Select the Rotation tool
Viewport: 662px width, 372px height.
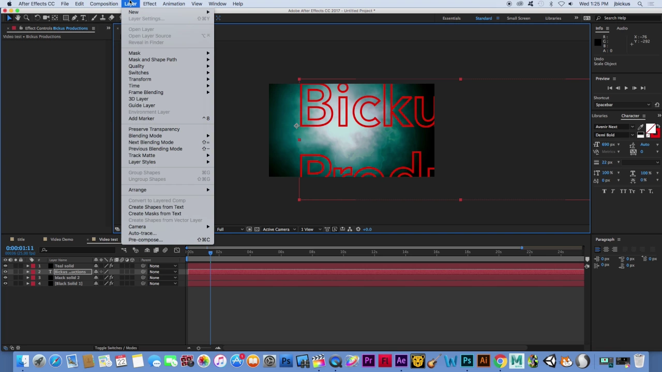click(37, 18)
